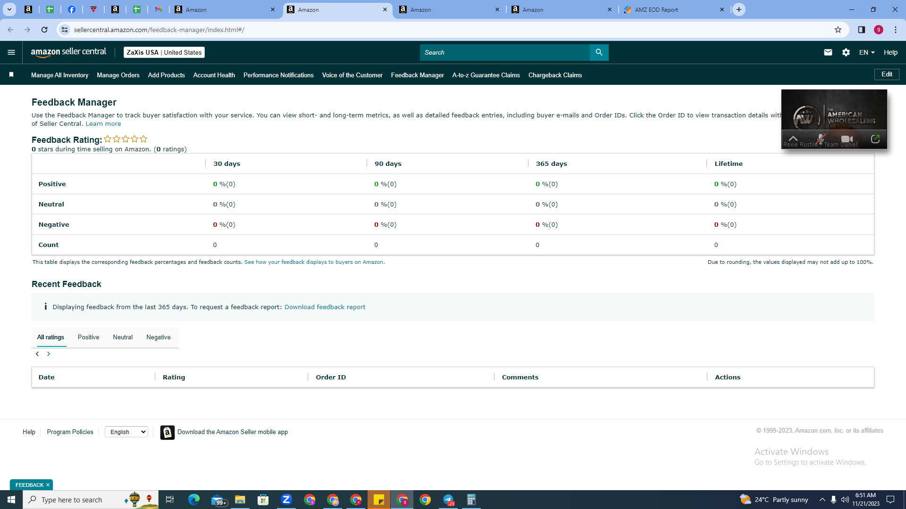Screen dimensions: 906x509
Task: Close the FEEDBACK widget
Action: point(48,485)
